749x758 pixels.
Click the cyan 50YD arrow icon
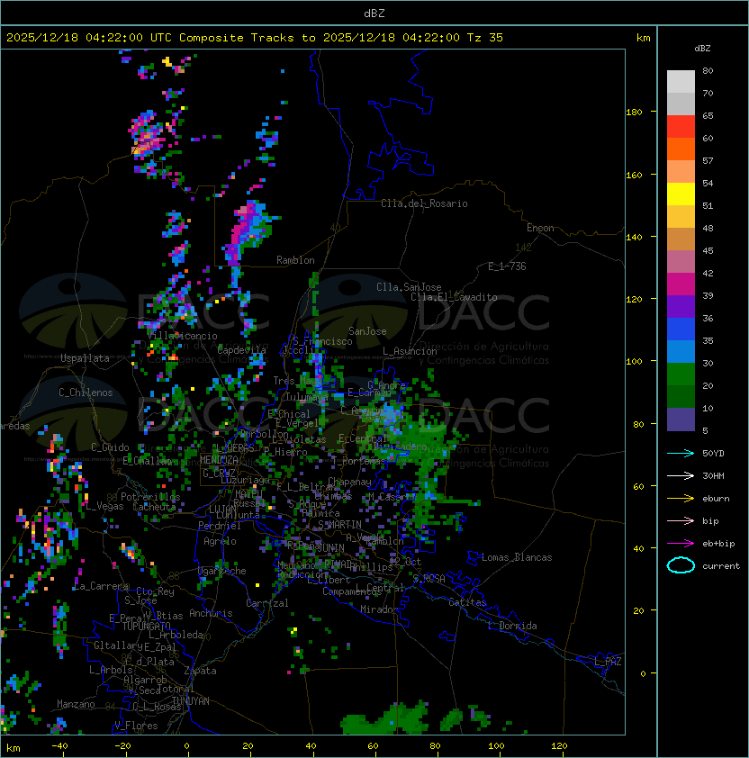[681, 454]
